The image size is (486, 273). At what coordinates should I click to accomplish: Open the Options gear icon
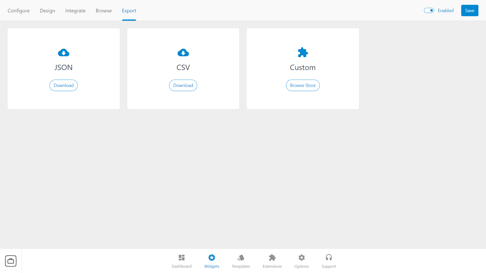301,258
